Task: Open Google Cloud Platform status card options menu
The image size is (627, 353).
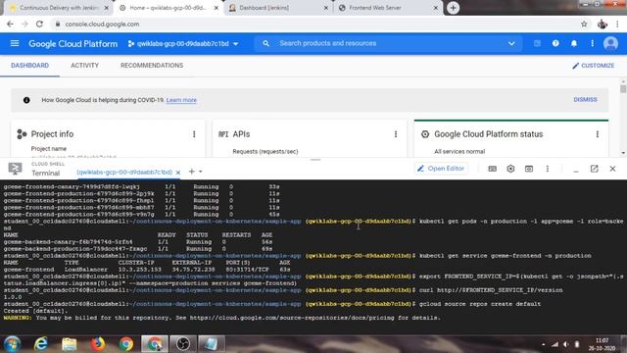Action: click(x=598, y=134)
